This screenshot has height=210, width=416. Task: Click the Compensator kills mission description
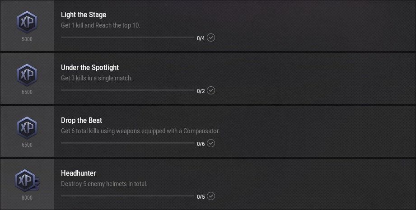tap(140, 131)
